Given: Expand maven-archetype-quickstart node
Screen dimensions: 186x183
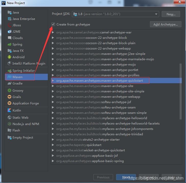Looking at the screenshot, I should (53, 81).
